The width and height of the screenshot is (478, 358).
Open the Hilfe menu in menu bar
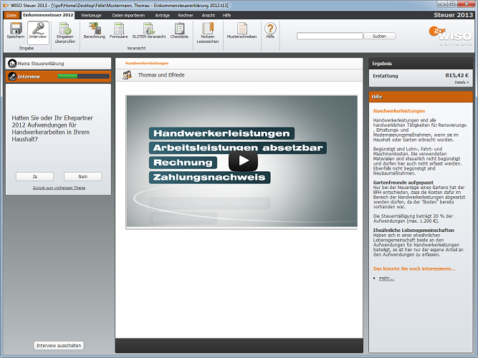(226, 15)
